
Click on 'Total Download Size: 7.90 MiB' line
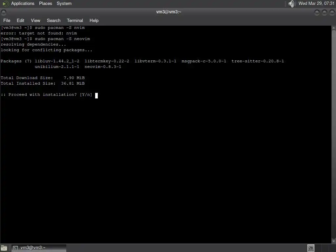tap(43, 78)
